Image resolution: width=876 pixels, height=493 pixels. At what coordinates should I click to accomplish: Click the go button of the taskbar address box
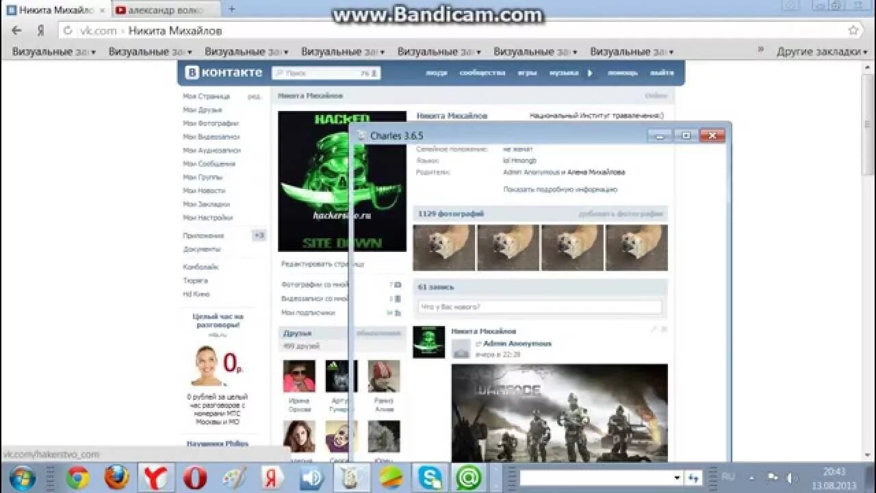(694, 478)
